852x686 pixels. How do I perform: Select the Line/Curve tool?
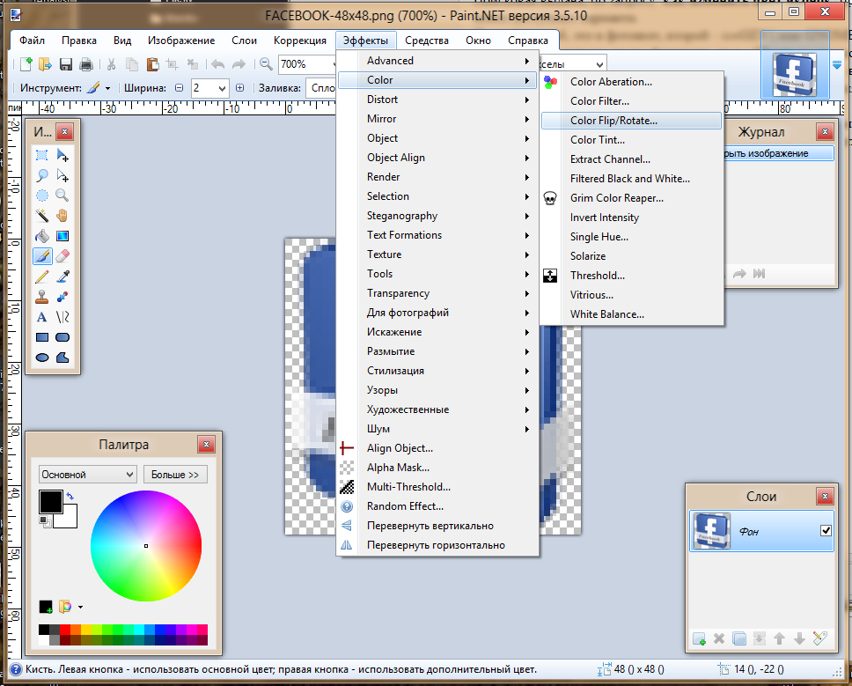(x=62, y=317)
